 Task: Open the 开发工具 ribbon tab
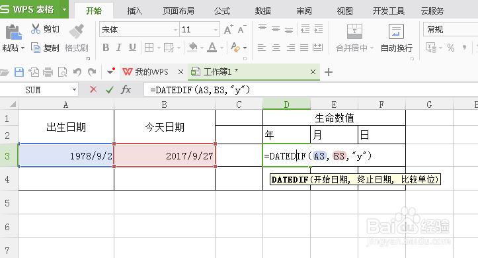click(x=388, y=11)
